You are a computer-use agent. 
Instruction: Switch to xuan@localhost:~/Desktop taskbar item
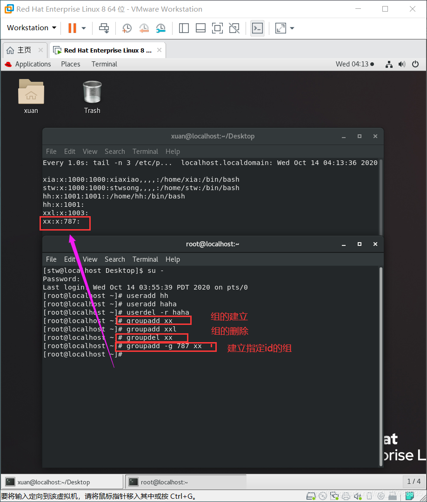click(62, 482)
